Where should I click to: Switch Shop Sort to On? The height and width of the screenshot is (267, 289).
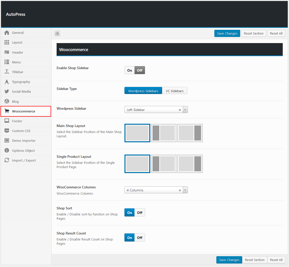tap(129, 213)
